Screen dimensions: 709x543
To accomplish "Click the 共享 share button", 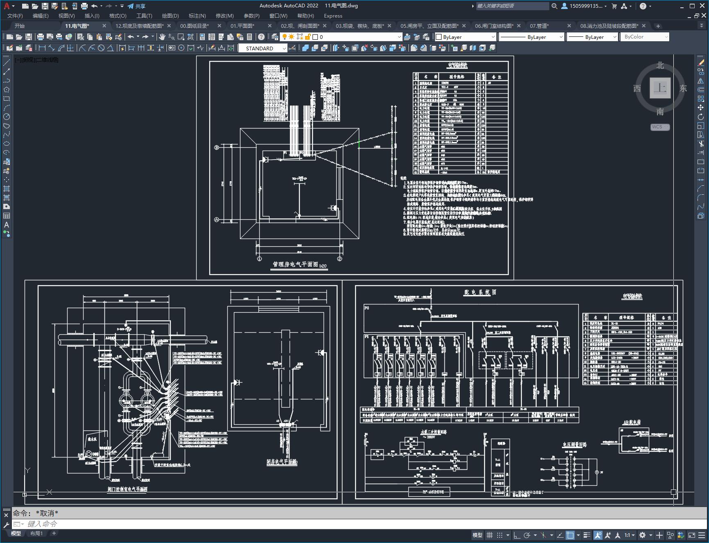I will point(136,6).
